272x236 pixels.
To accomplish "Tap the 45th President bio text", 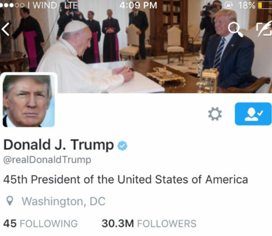I will pyautogui.click(x=126, y=179).
